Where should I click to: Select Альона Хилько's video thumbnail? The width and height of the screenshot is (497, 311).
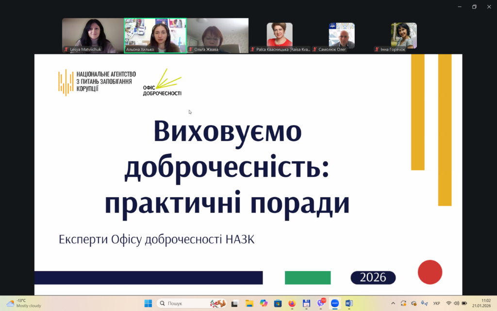(155, 35)
